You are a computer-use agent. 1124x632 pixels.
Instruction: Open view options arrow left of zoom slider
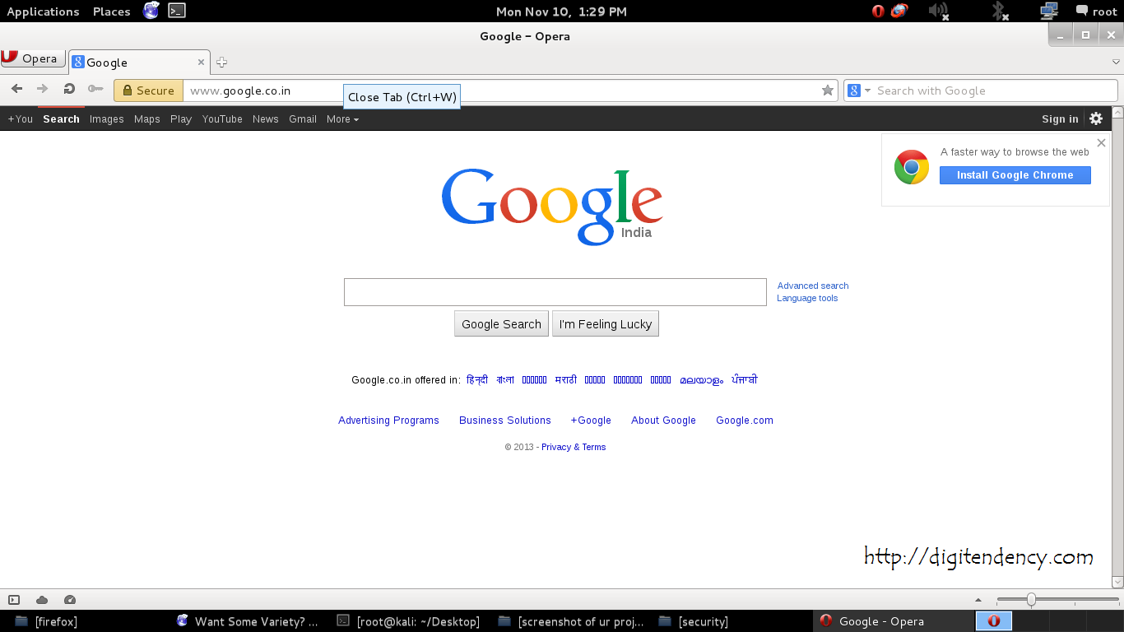point(978,600)
